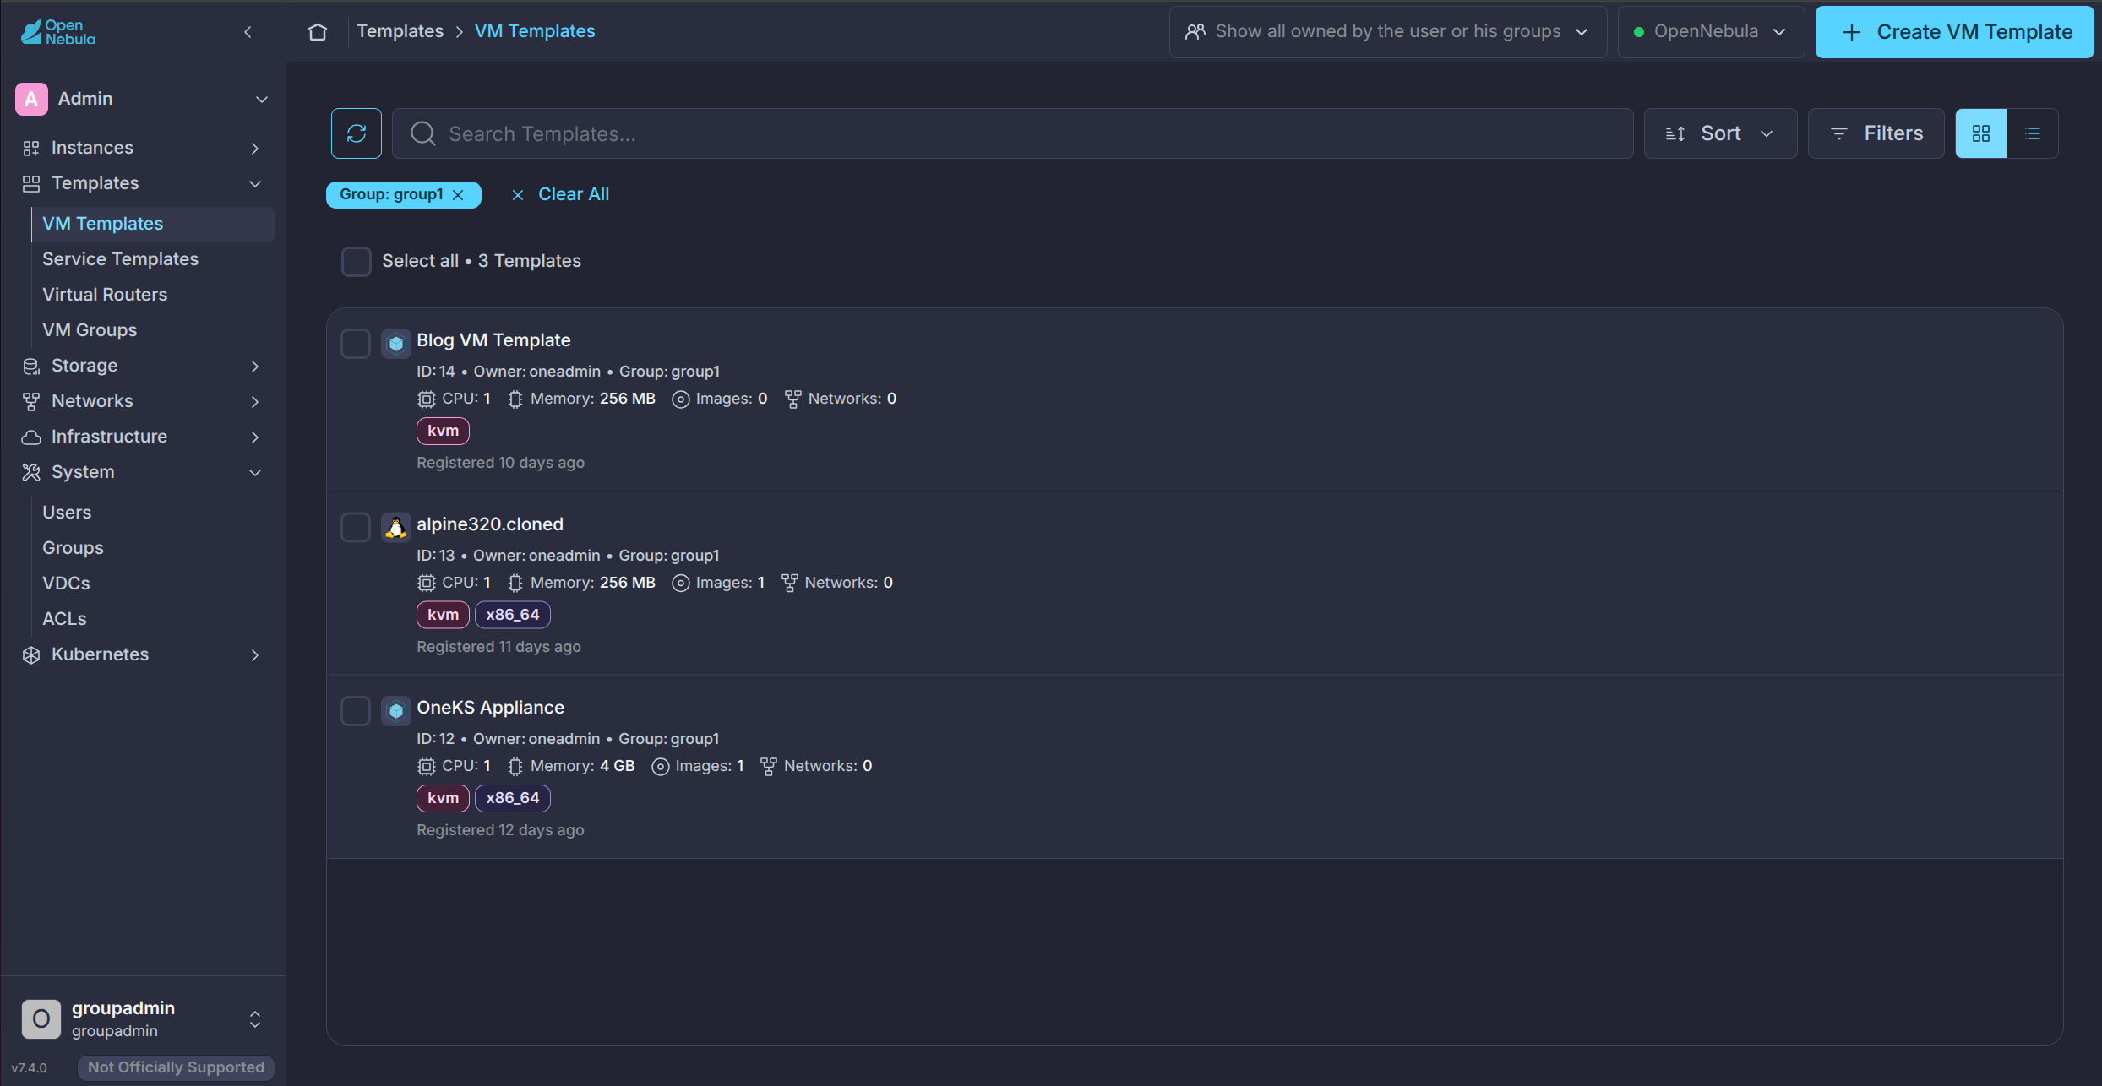Click the VM Templates breadcrumb

(535, 31)
